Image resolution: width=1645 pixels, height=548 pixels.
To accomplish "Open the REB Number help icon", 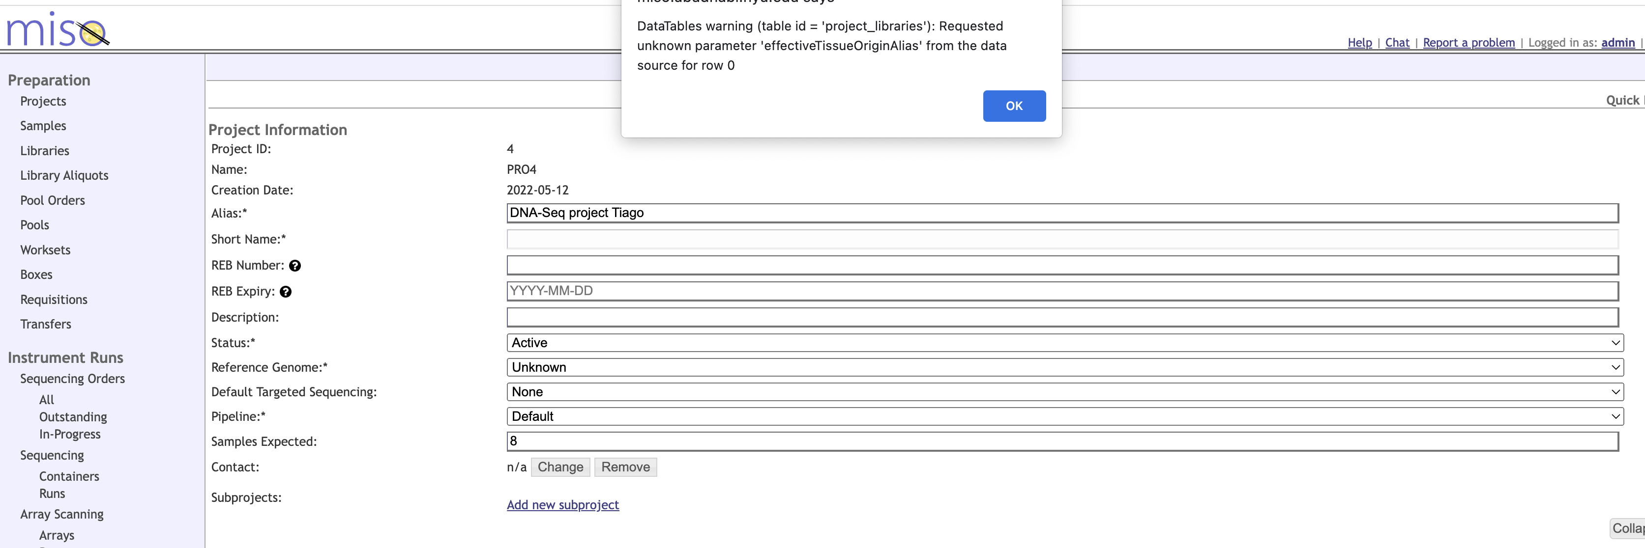I will [x=295, y=266].
